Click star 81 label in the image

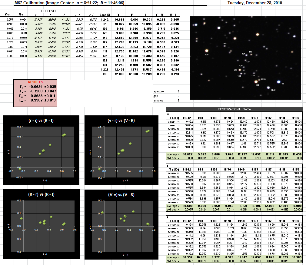282,84
